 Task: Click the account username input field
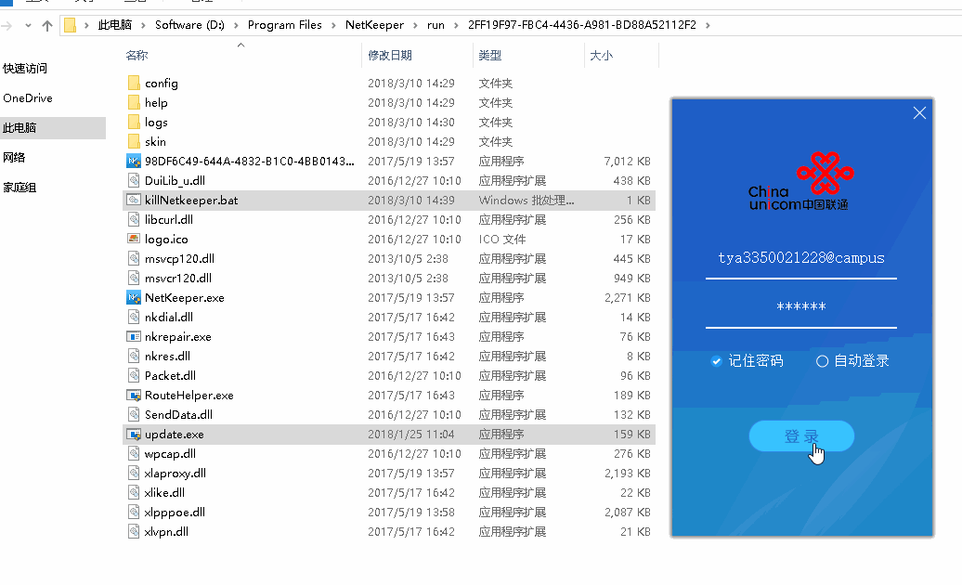point(801,259)
